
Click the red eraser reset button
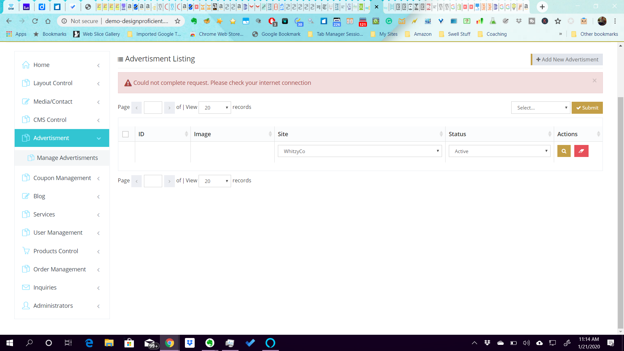581,151
